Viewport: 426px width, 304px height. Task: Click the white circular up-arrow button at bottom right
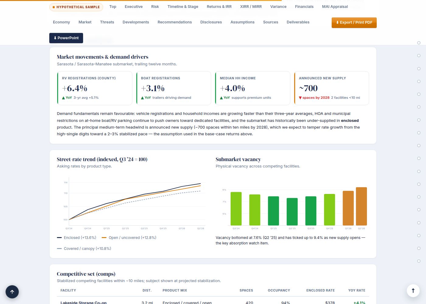[413, 291]
